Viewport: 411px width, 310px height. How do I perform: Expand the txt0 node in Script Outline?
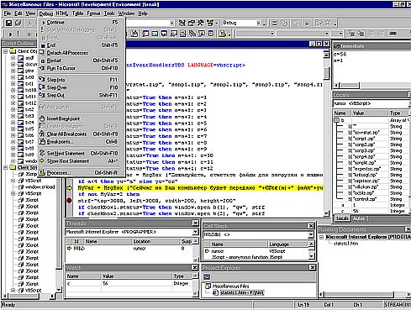13,77
